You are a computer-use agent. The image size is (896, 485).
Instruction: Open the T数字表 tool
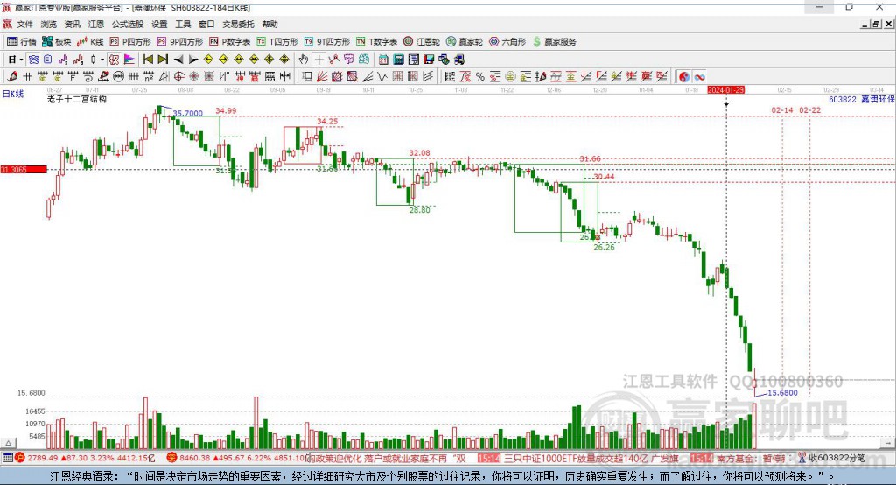click(x=376, y=42)
